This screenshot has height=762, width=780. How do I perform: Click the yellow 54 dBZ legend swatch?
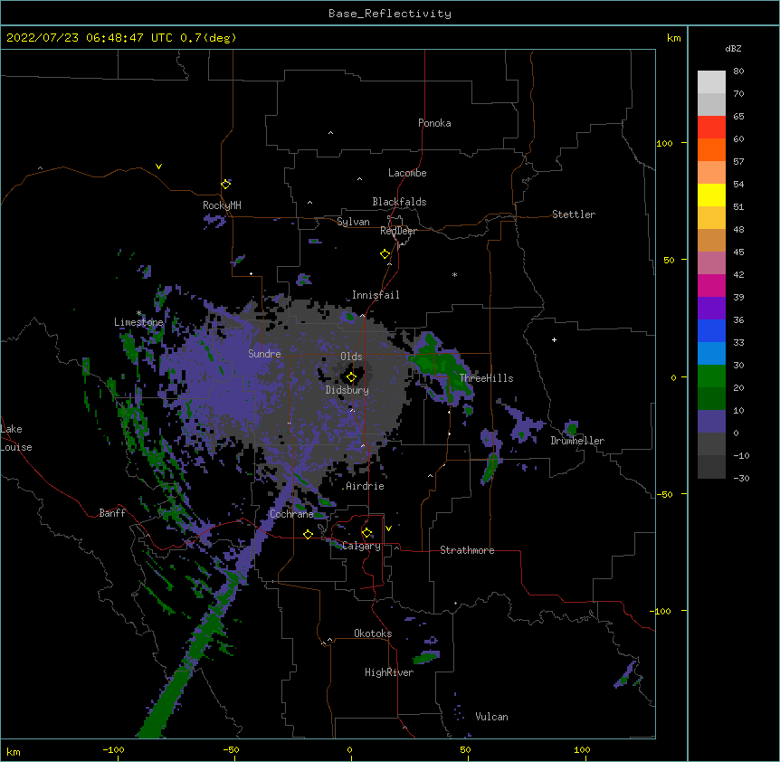tap(711, 195)
